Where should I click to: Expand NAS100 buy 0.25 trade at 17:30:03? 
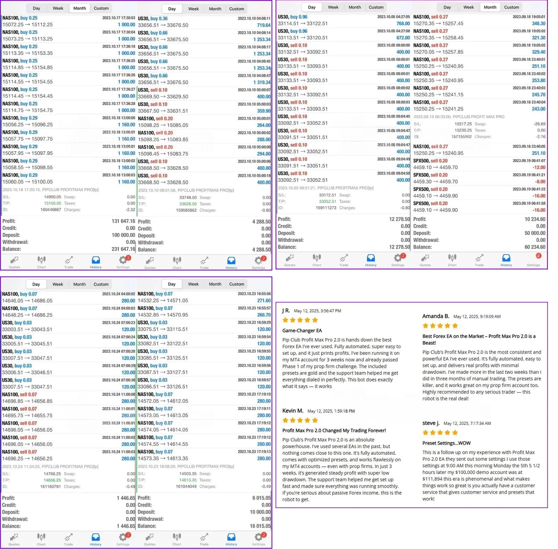click(69, 21)
